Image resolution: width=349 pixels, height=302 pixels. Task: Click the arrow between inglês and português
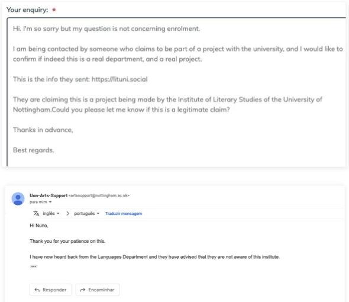tap(67, 214)
